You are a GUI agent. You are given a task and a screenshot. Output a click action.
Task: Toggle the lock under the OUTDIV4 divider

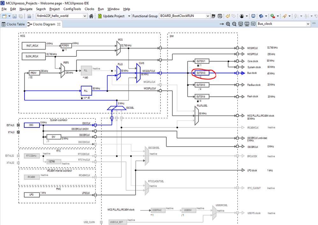click(x=198, y=101)
